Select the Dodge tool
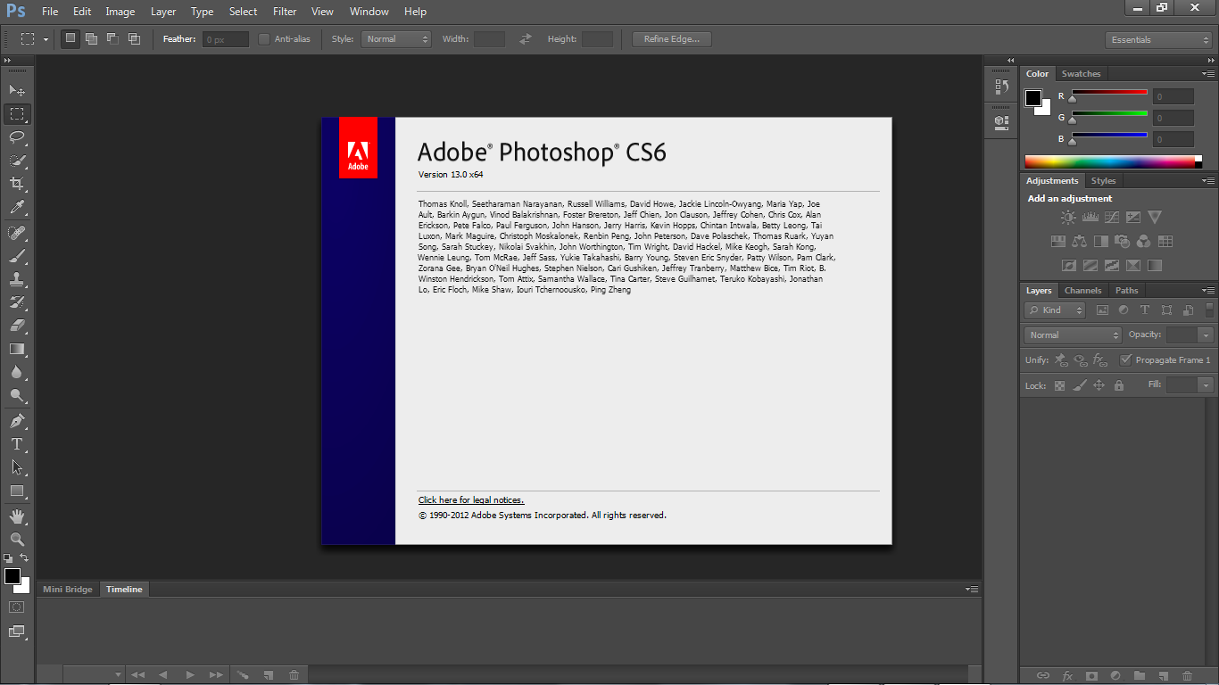Viewport: 1219px width, 685px height. (x=17, y=395)
